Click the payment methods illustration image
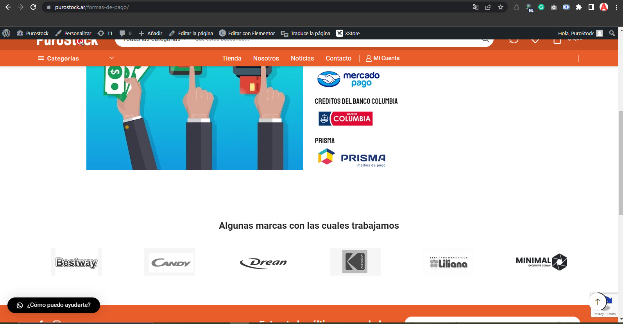623x324 pixels. point(195,118)
